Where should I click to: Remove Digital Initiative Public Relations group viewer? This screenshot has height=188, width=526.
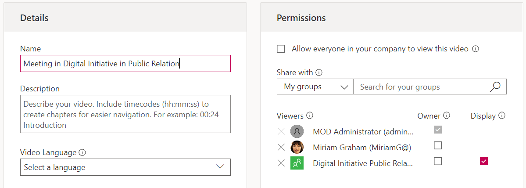click(281, 163)
